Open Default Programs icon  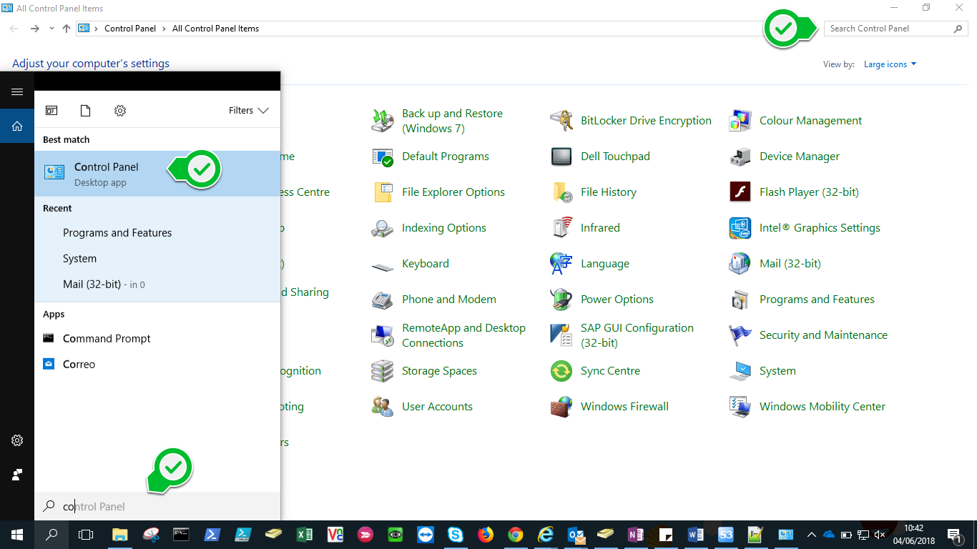click(383, 157)
